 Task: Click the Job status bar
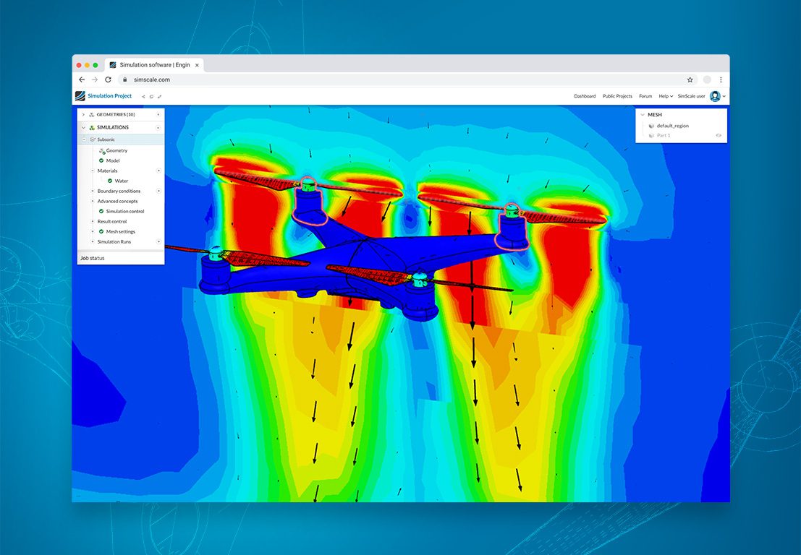pyautogui.click(x=121, y=258)
